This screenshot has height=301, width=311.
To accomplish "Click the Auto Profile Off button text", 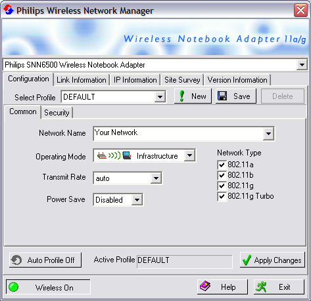I will tap(51, 260).
